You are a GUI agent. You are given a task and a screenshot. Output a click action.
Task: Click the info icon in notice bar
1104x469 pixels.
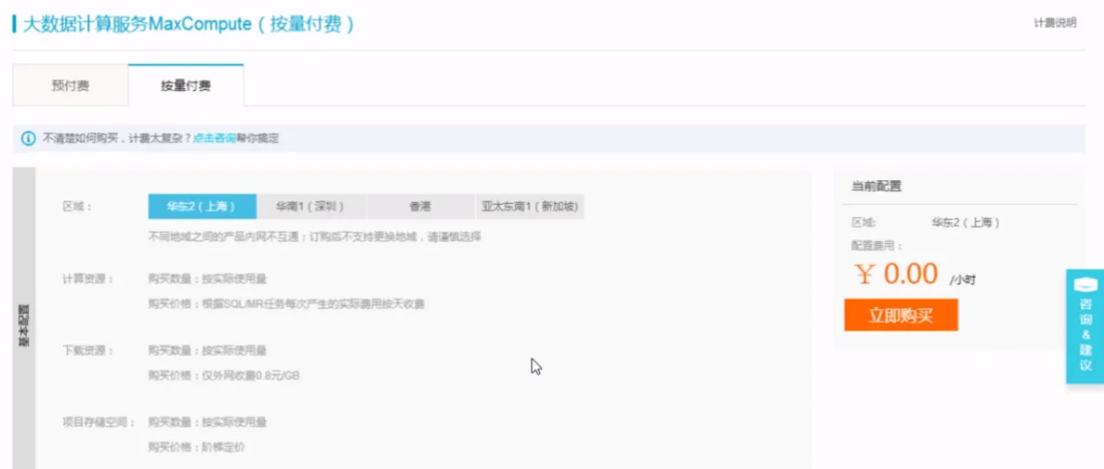[x=29, y=139]
